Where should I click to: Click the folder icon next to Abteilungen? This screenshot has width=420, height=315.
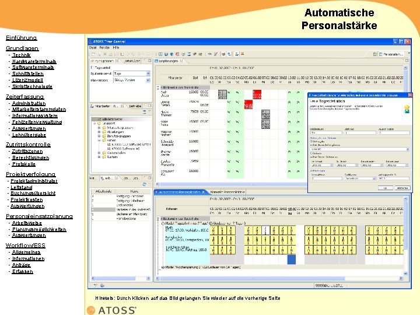tap(104, 132)
